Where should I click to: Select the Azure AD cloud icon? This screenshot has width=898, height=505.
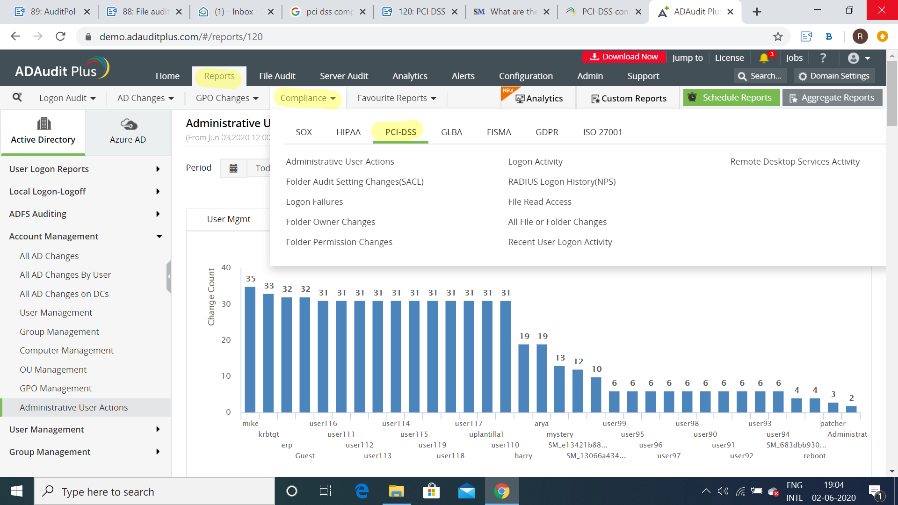click(x=128, y=124)
